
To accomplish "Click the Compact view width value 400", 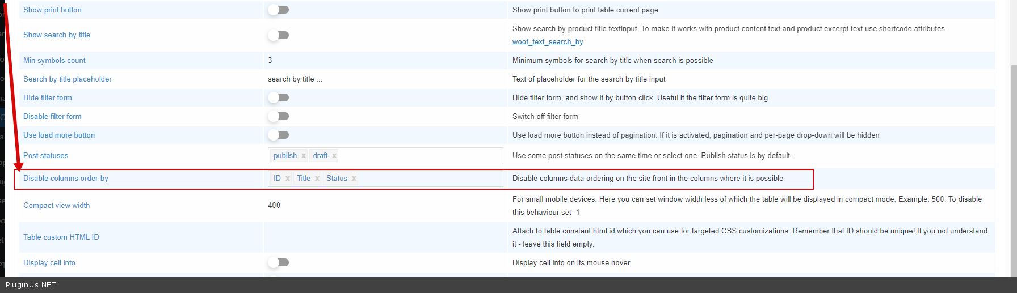I will tap(274, 206).
